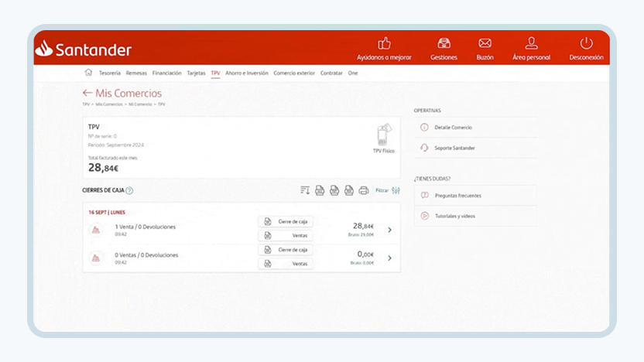The width and height of the screenshot is (644, 362).
Task: Click the back arrow beside Mis Comercios
Action: click(x=87, y=93)
